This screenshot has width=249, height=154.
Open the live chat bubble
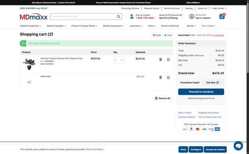[238, 145]
